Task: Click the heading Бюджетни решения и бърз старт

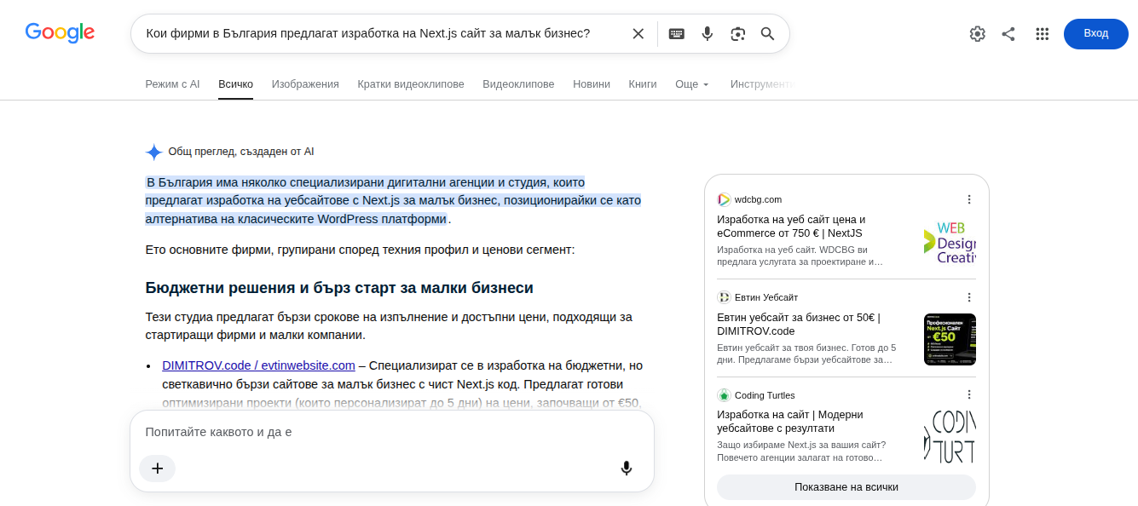Action: [339, 287]
